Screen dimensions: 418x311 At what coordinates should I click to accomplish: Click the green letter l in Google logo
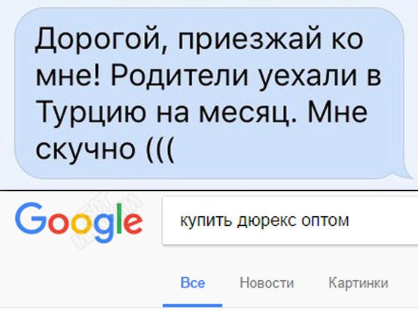pyautogui.click(x=116, y=219)
